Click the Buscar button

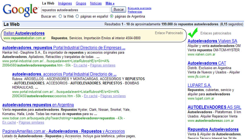[x=119, y=10]
